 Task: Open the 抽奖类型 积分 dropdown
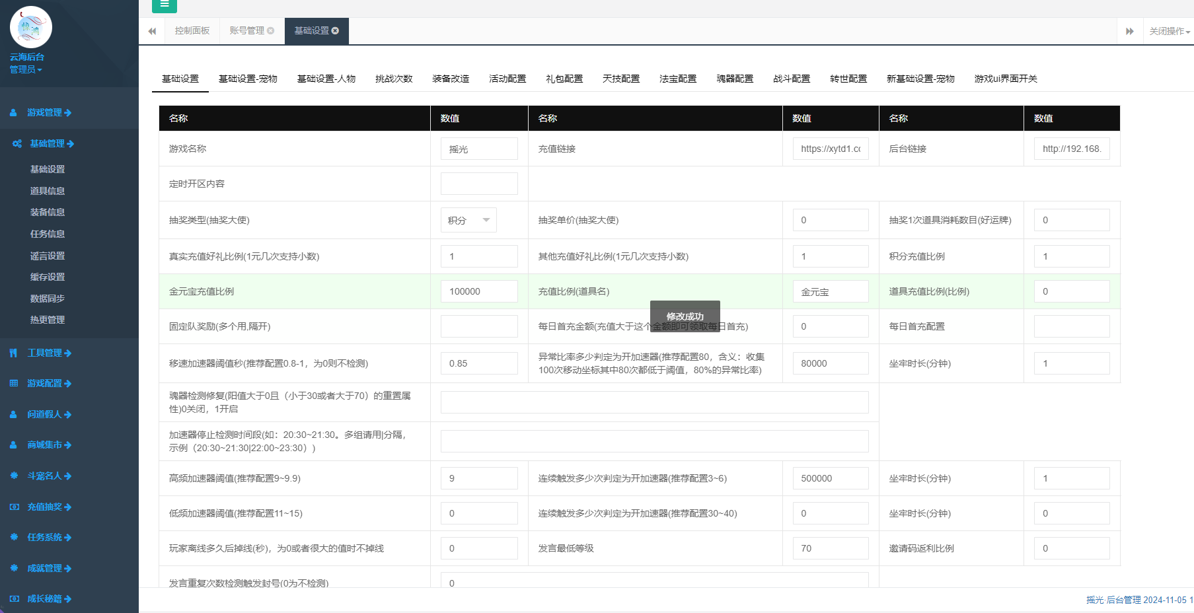[x=468, y=221]
